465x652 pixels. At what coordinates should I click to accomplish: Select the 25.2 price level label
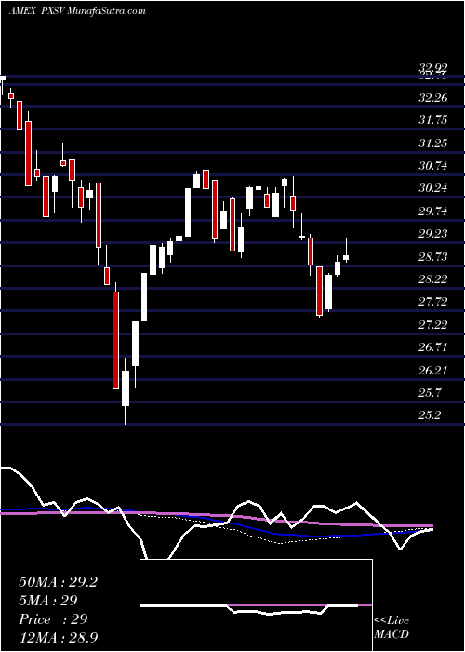click(430, 415)
